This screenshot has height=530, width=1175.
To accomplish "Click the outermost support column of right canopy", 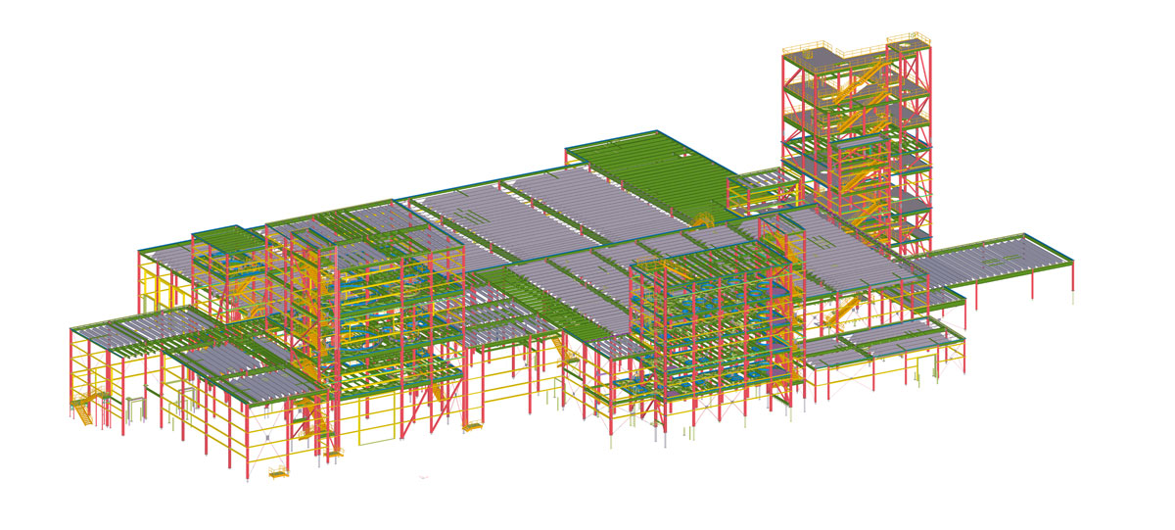I will [x=1071, y=279].
